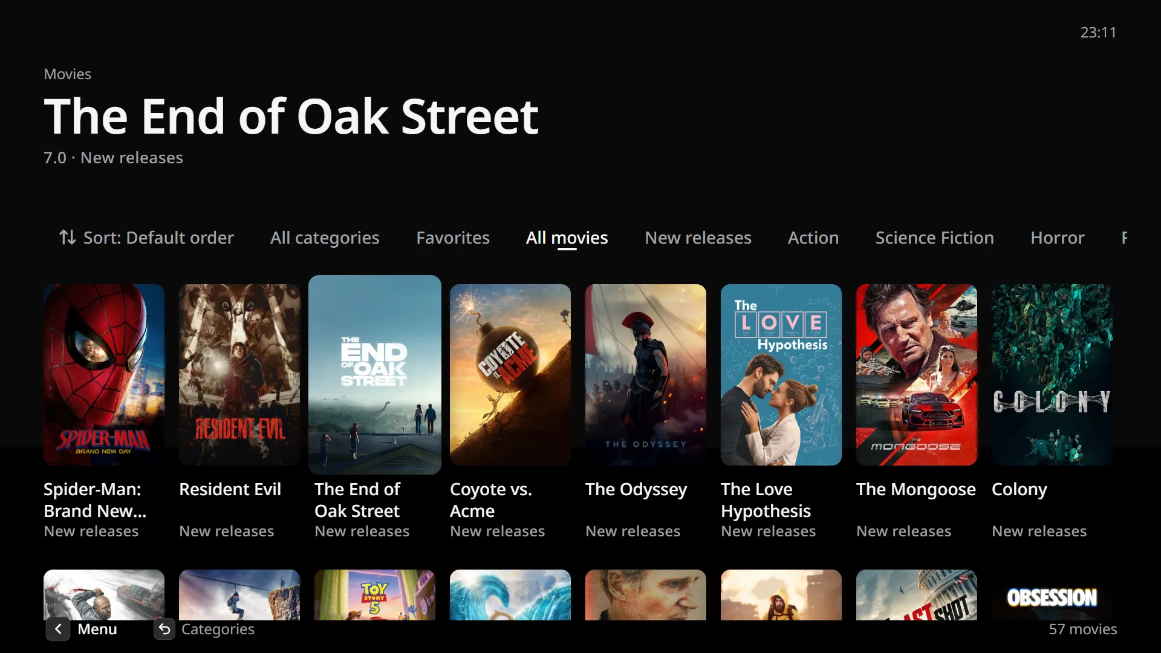Click The Mongoose title text

point(916,489)
